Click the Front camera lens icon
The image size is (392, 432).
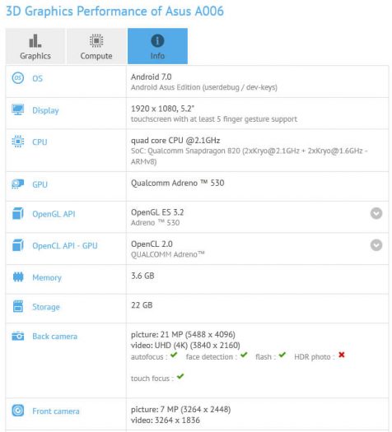pyautogui.click(x=18, y=411)
